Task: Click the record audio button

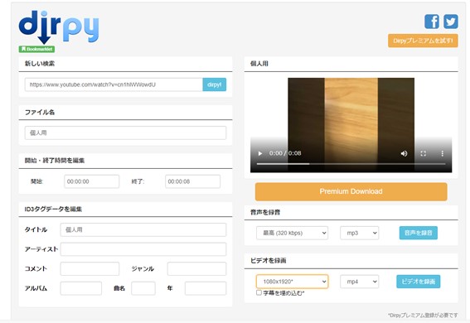Action: point(418,233)
